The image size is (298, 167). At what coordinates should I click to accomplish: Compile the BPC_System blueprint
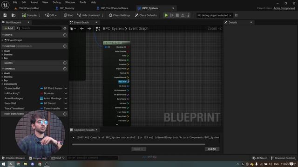point(29,15)
